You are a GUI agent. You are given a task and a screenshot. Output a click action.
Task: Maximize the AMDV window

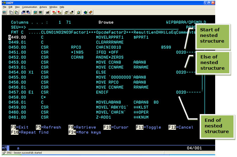point(209,3)
